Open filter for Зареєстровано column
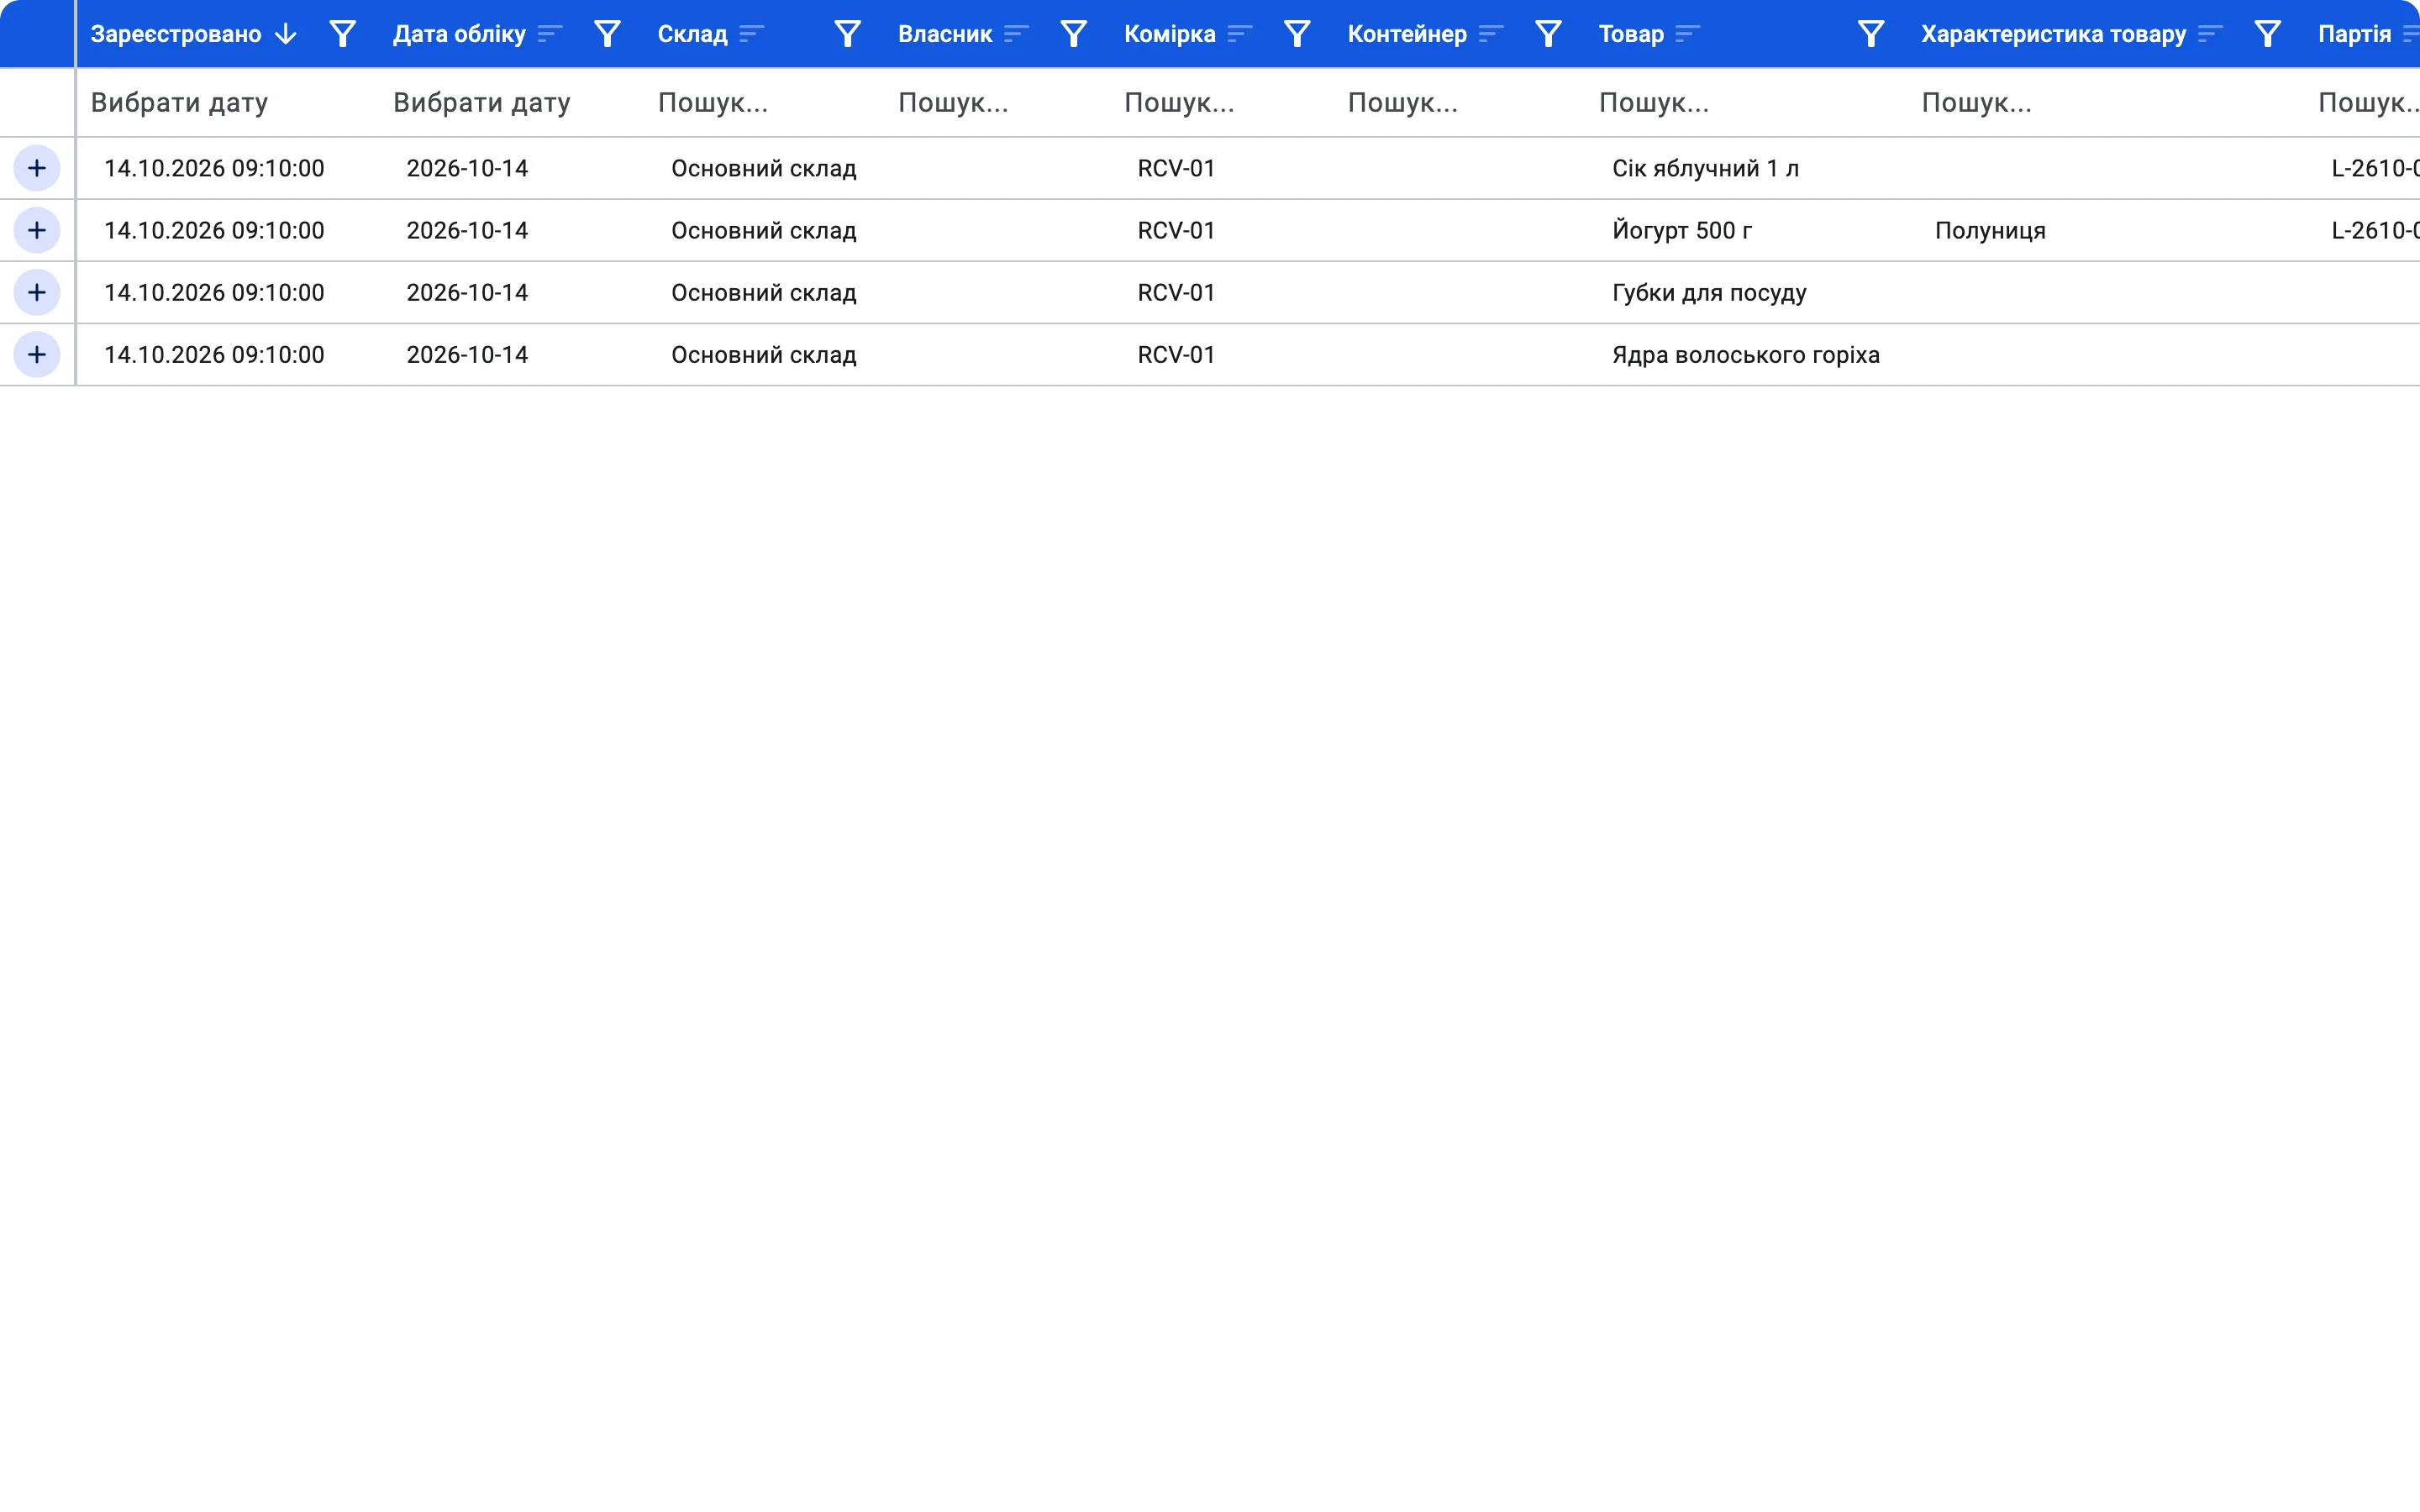2420x1512 pixels. tap(343, 34)
